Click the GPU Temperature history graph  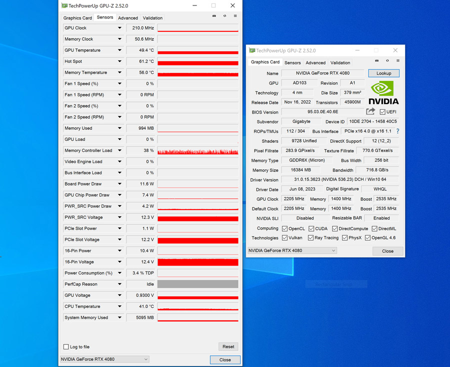coord(198,50)
